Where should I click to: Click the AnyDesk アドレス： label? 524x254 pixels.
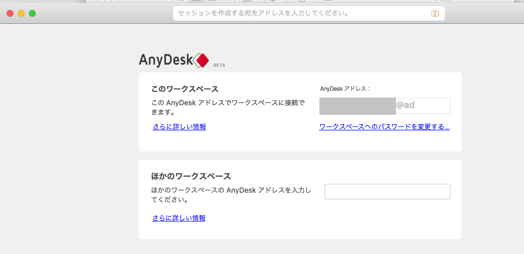[346, 89]
